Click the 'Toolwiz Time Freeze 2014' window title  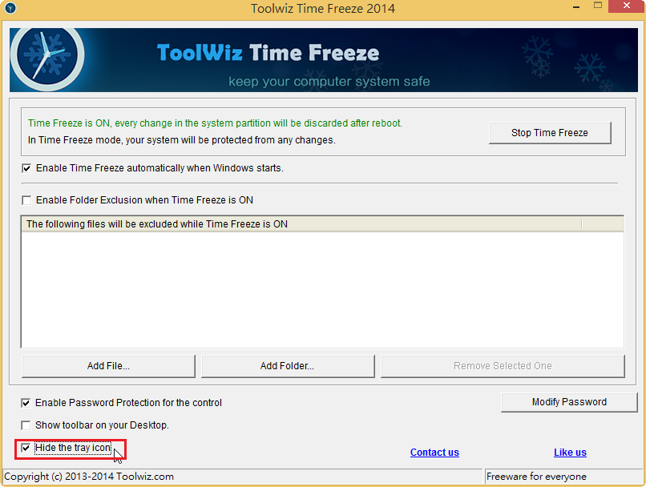pyautogui.click(x=323, y=8)
